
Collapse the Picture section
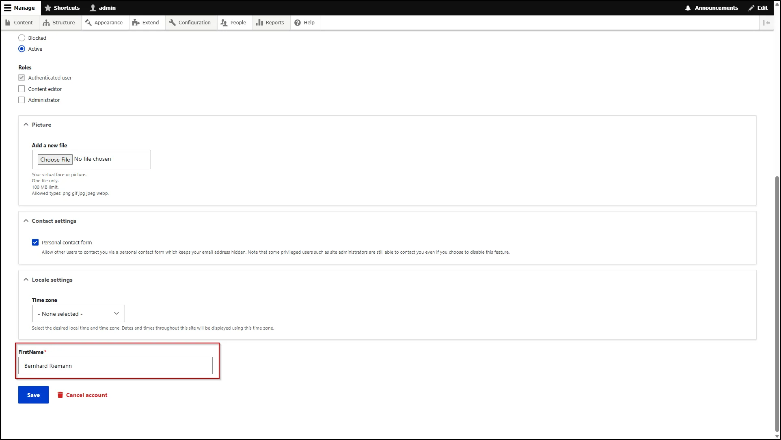tap(26, 124)
